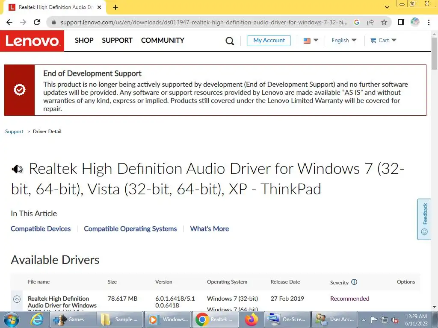Open the Chrome profile avatar
The height and width of the screenshot is (328, 438).
click(x=415, y=22)
